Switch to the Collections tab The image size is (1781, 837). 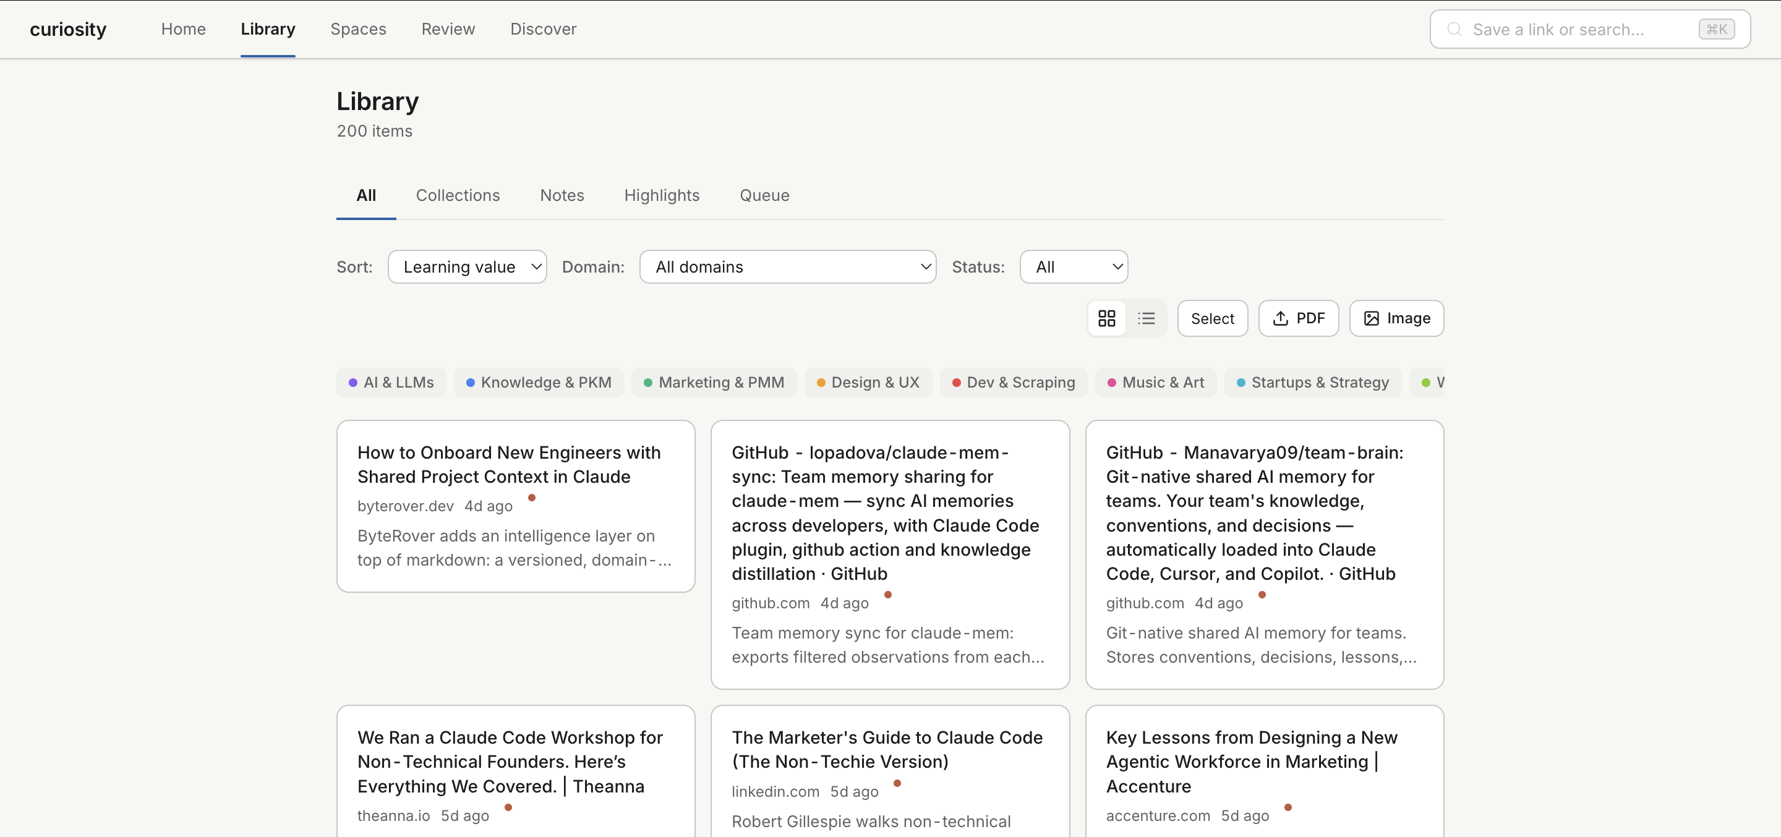click(458, 195)
